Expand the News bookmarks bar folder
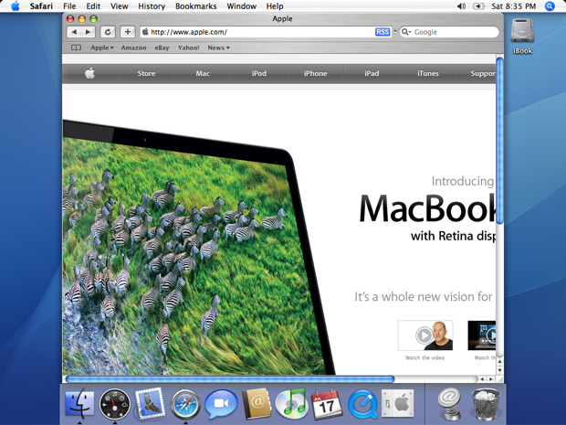Image resolution: width=566 pixels, height=425 pixels. pos(218,48)
